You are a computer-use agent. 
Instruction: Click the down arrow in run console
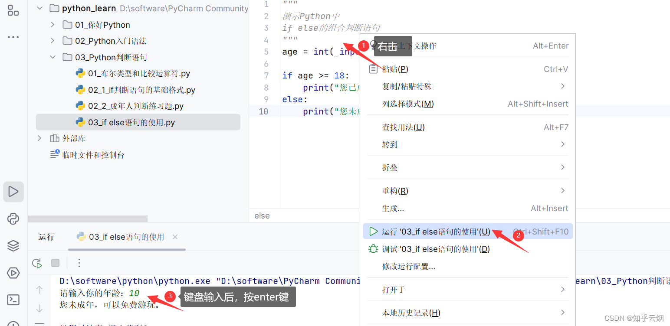point(39,308)
